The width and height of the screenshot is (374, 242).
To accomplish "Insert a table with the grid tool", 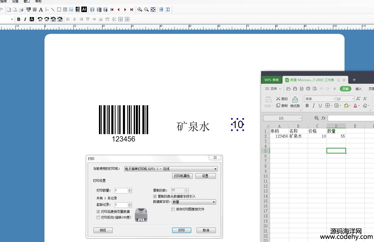I will 65,9.
